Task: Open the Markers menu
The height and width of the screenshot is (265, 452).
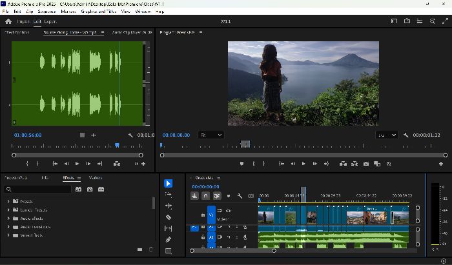Action: [68, 11]
